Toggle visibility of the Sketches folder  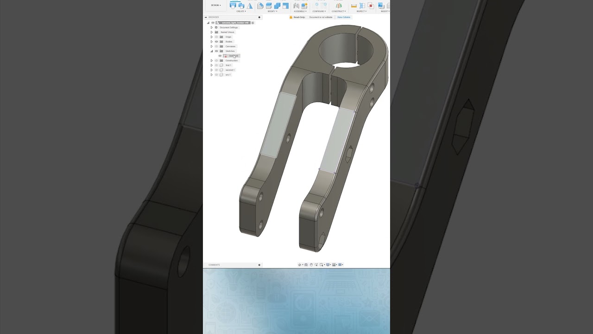point(216,51)
